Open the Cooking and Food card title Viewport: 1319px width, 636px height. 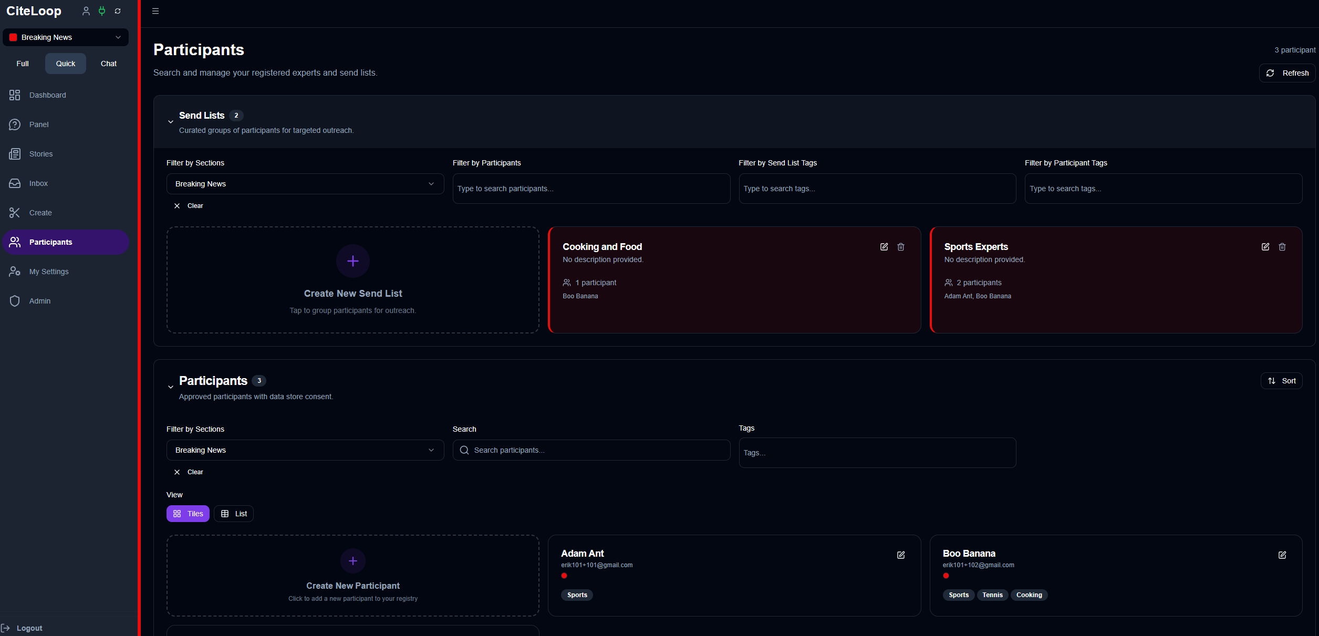pos(602,247)
